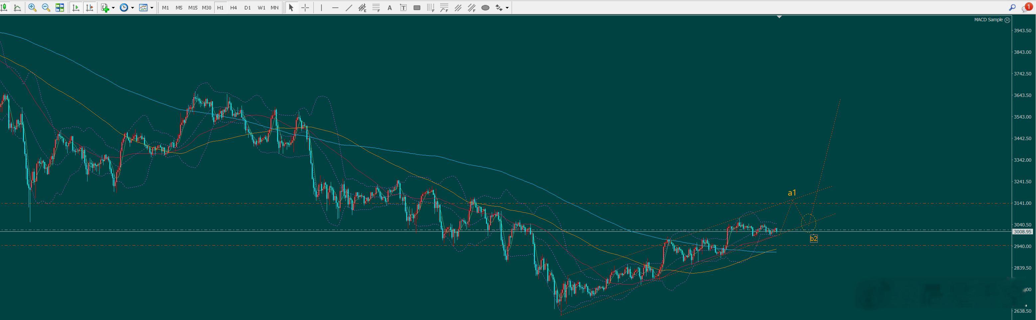This screenshot has height=320, width=1036.
Task: Click the 3141.00 price scale label
Action: click(1022, 203)
